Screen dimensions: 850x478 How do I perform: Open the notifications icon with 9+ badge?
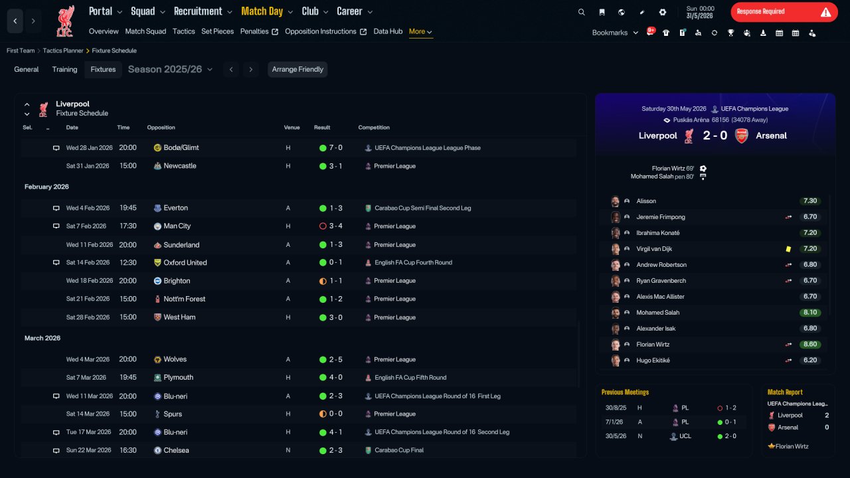pyautogui.click(x=651, y=32)
